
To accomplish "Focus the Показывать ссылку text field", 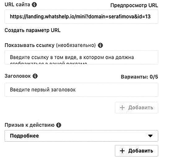I will pos(81,57).
